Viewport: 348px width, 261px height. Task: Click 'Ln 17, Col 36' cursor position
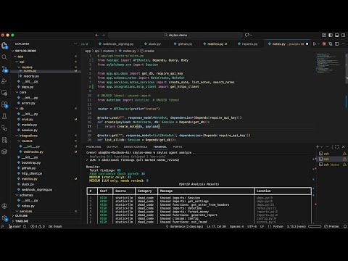[216, 226]
